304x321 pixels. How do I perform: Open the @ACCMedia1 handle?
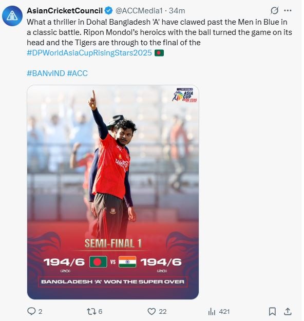[x=139, y=11]
